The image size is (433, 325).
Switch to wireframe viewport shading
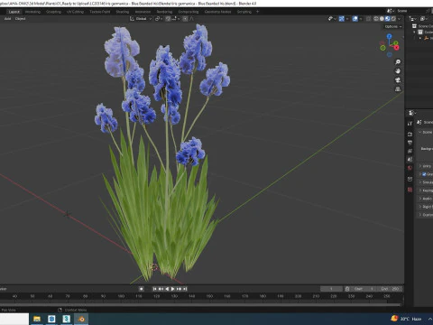[376, 19]
